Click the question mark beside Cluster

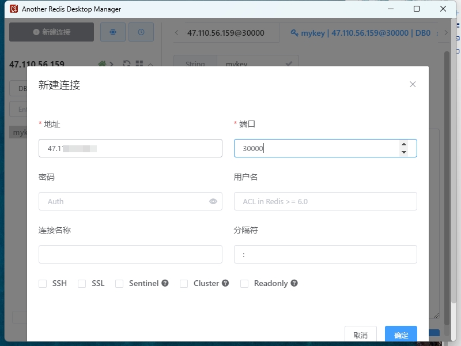tap(225, 283)
